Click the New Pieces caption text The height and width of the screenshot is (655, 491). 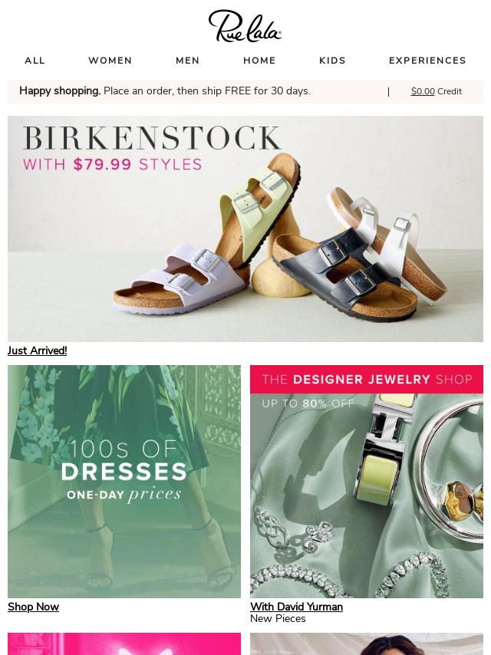point(278,619)
